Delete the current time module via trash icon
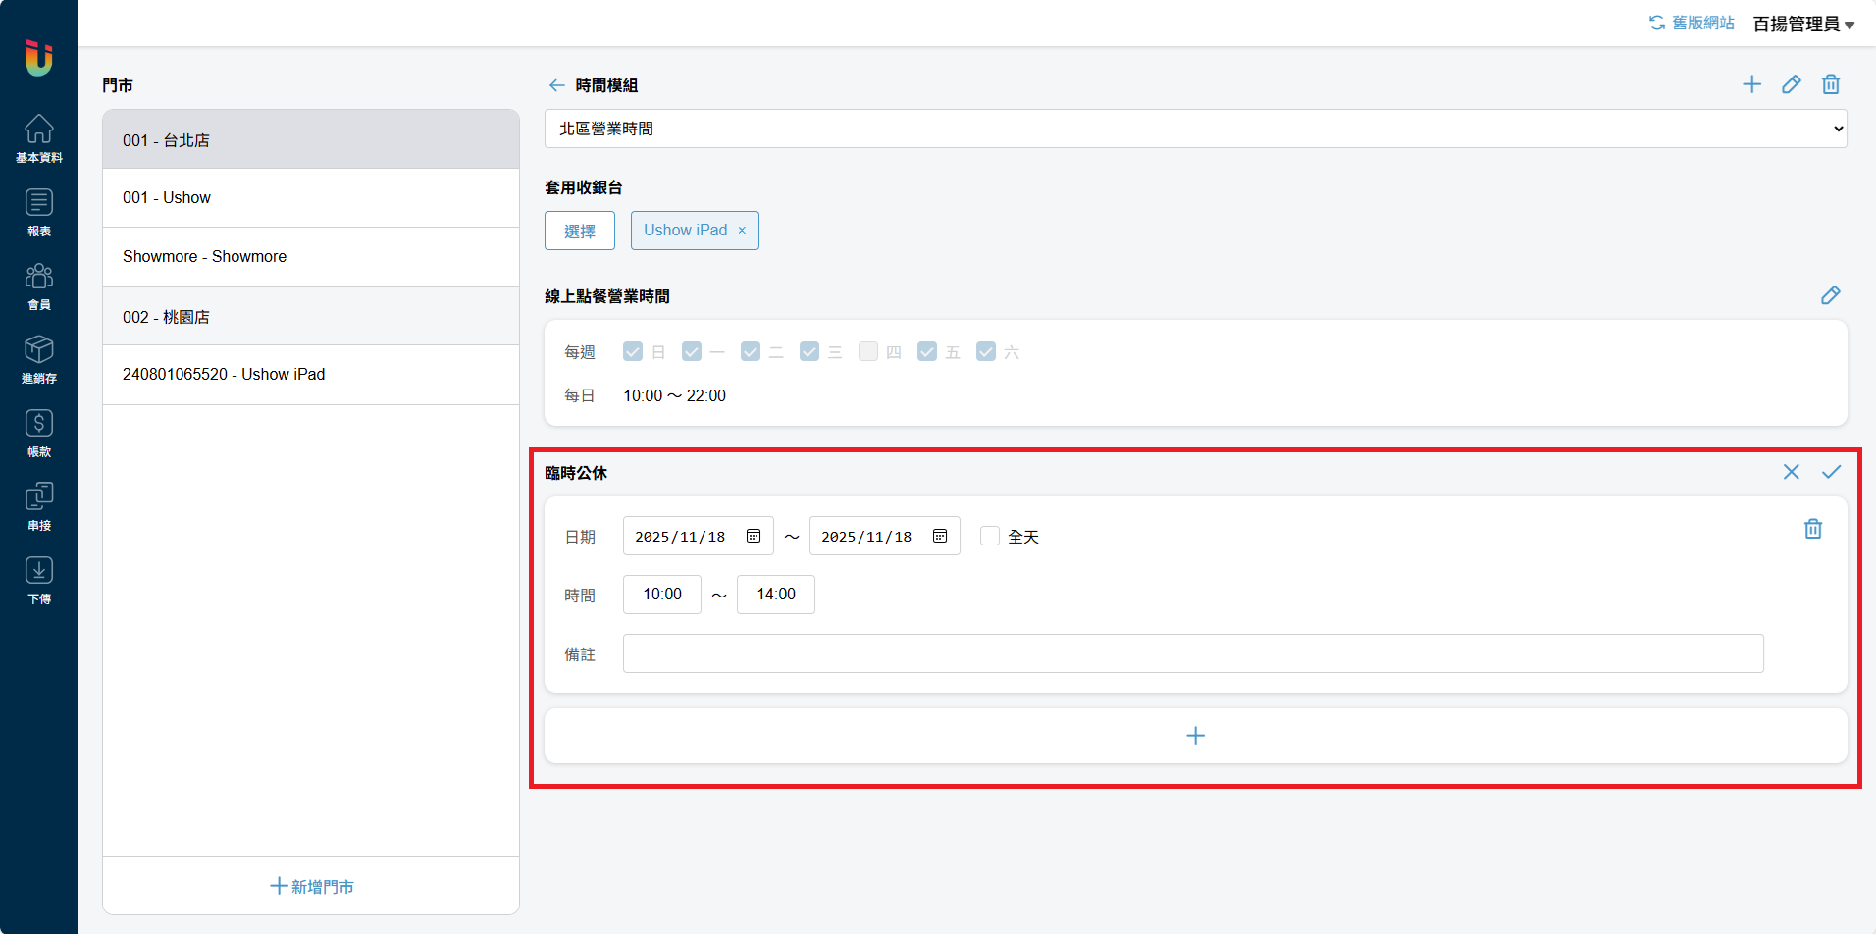1876x935 pixels. point(1831,84)
